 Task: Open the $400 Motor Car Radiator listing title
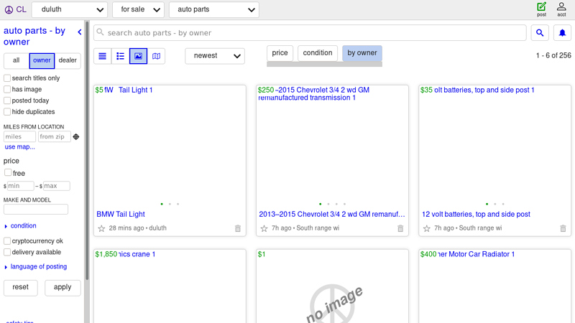(476, 254)
